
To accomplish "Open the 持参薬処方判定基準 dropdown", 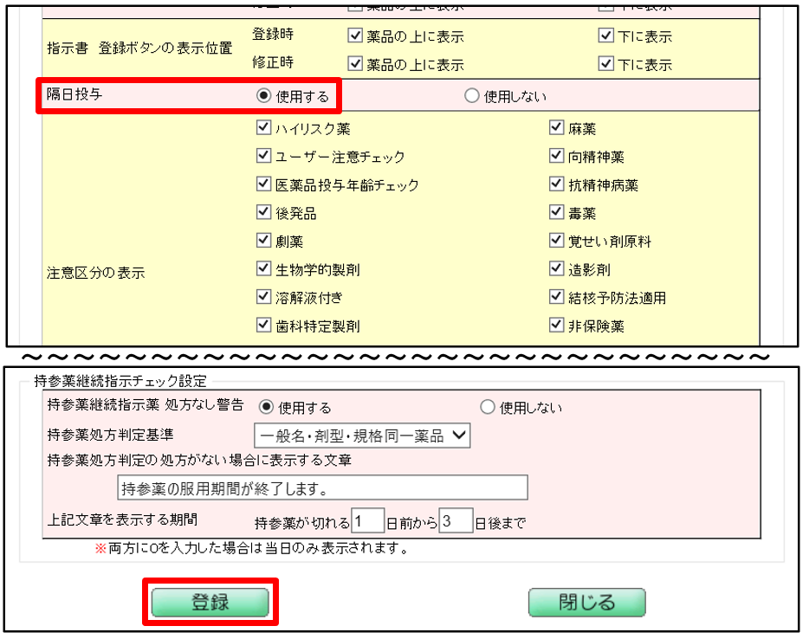I will click(x=361, y=436).
